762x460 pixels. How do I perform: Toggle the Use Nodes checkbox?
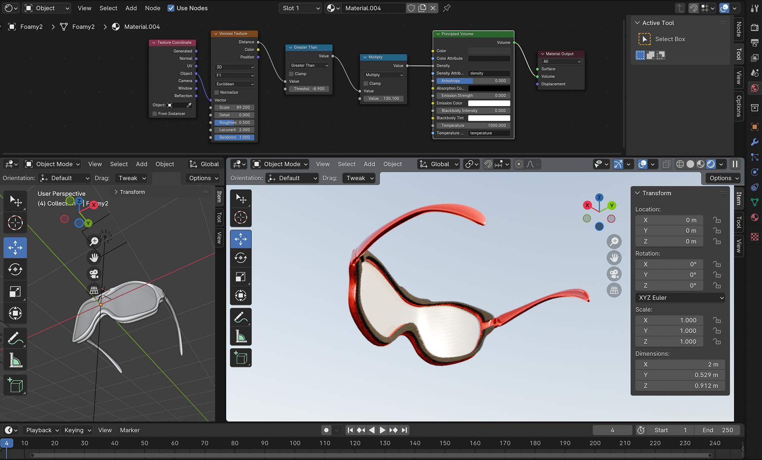(171, 8)
